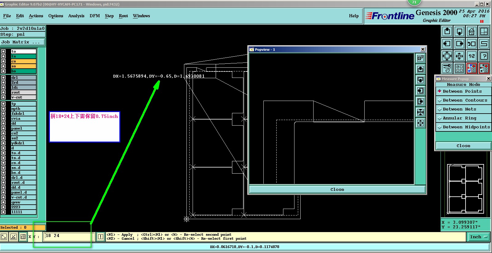Open the DFM menu
The image size is (492, 253).
[95, 16]
